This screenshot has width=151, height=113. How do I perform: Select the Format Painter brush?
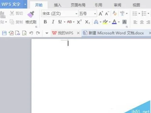click(x=31, y=14)
